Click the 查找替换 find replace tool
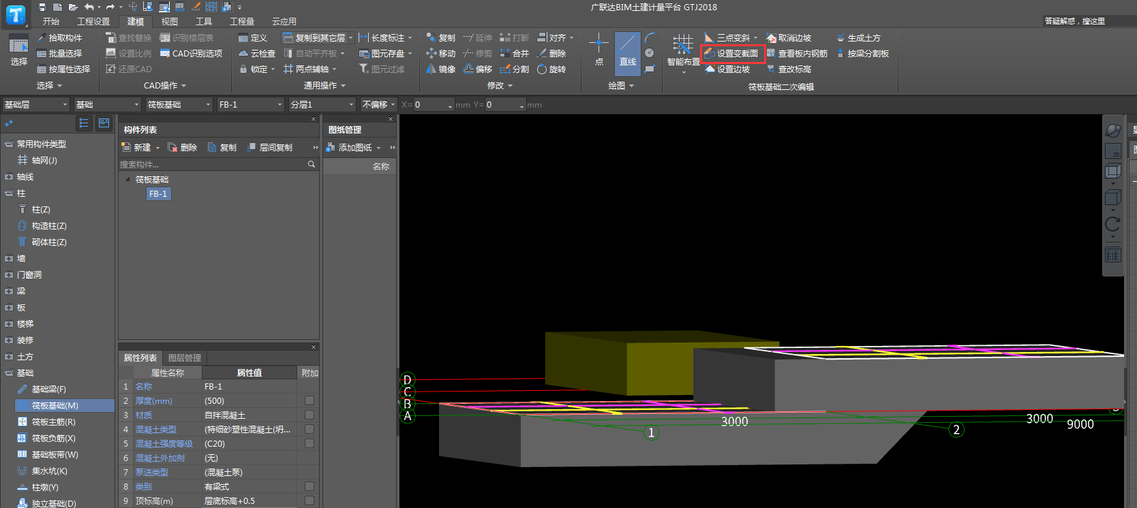 [129, 38]
